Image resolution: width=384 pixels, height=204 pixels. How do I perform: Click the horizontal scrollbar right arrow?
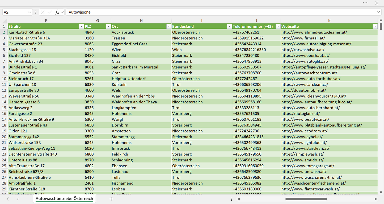tap(376, 199)
